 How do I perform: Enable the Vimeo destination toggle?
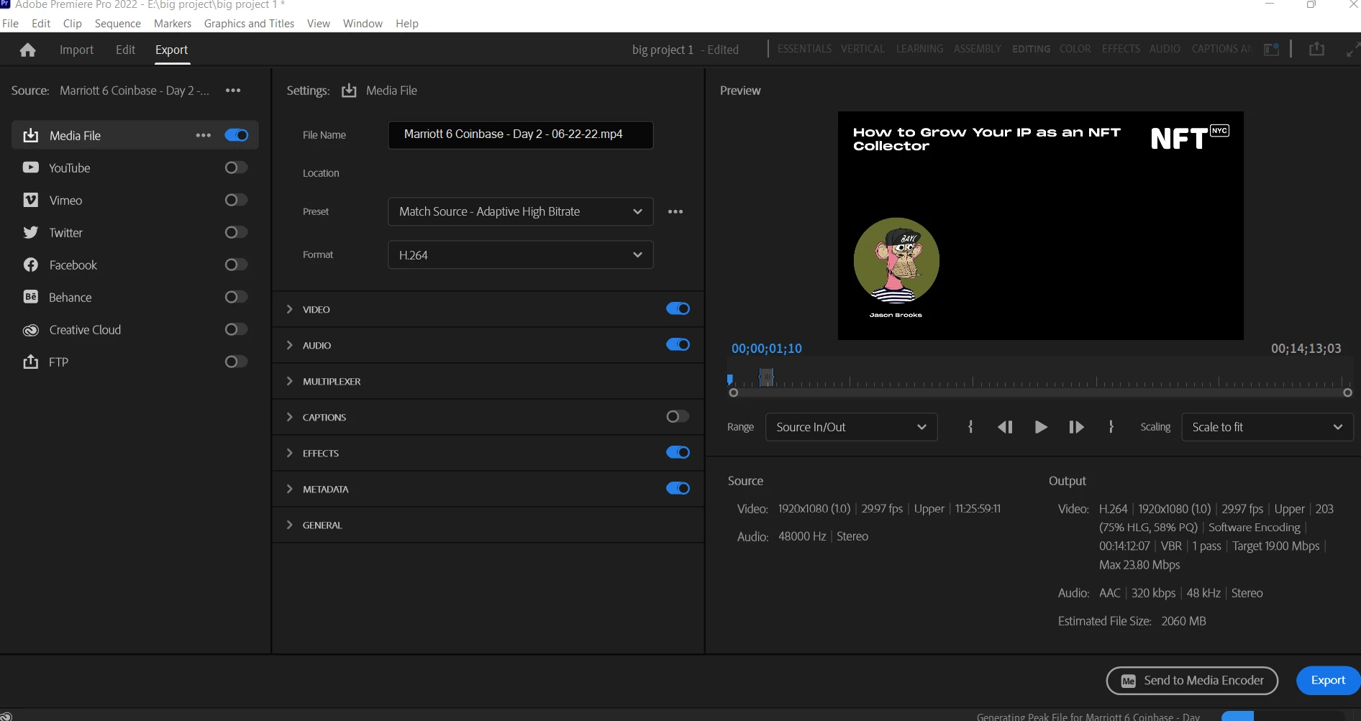point(237,200)
